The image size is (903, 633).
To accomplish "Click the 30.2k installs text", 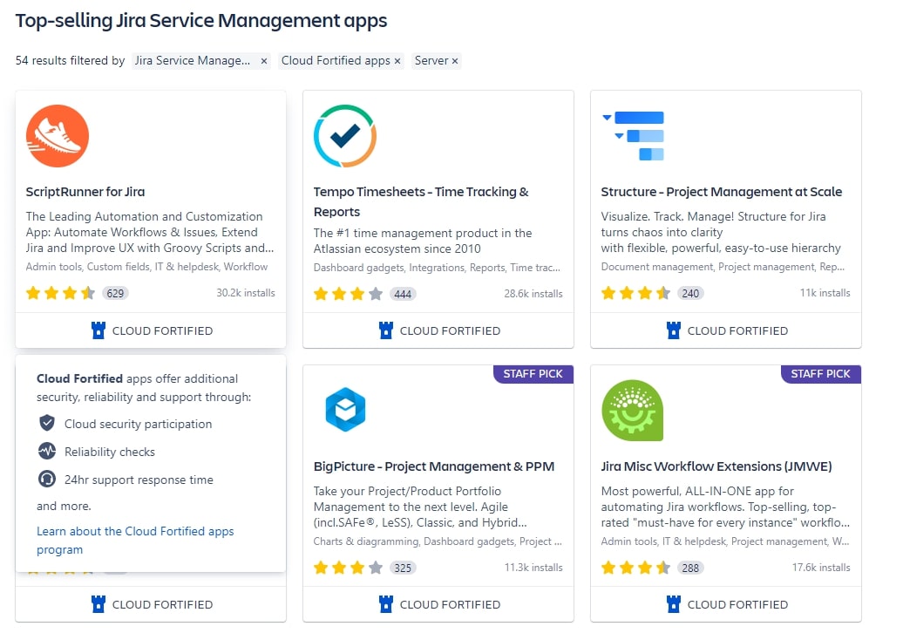I will [x=246, y=293].
